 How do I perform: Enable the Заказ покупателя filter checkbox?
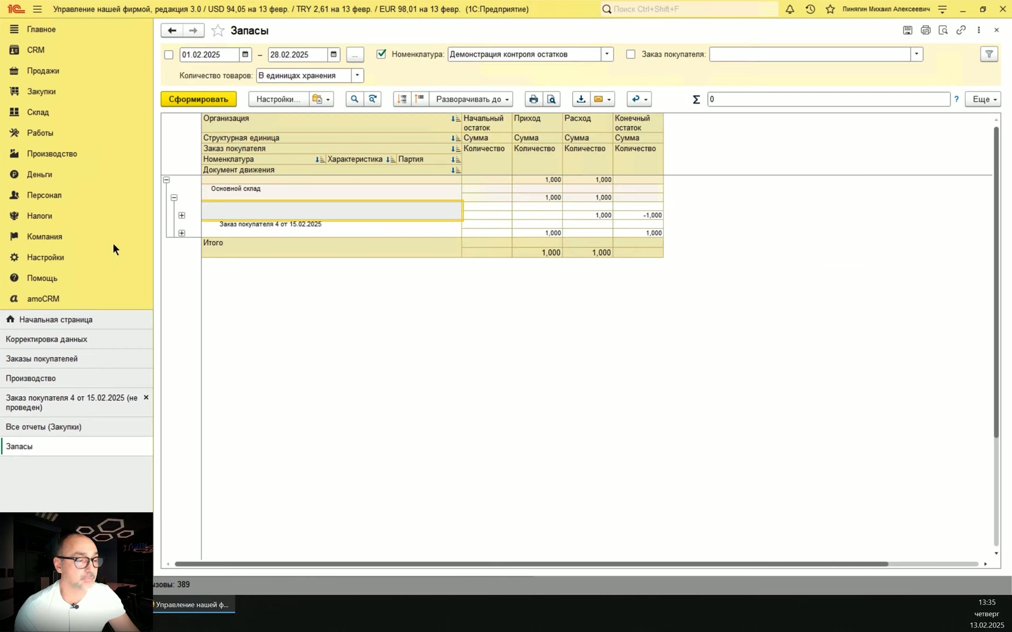(x=631, y=54)
